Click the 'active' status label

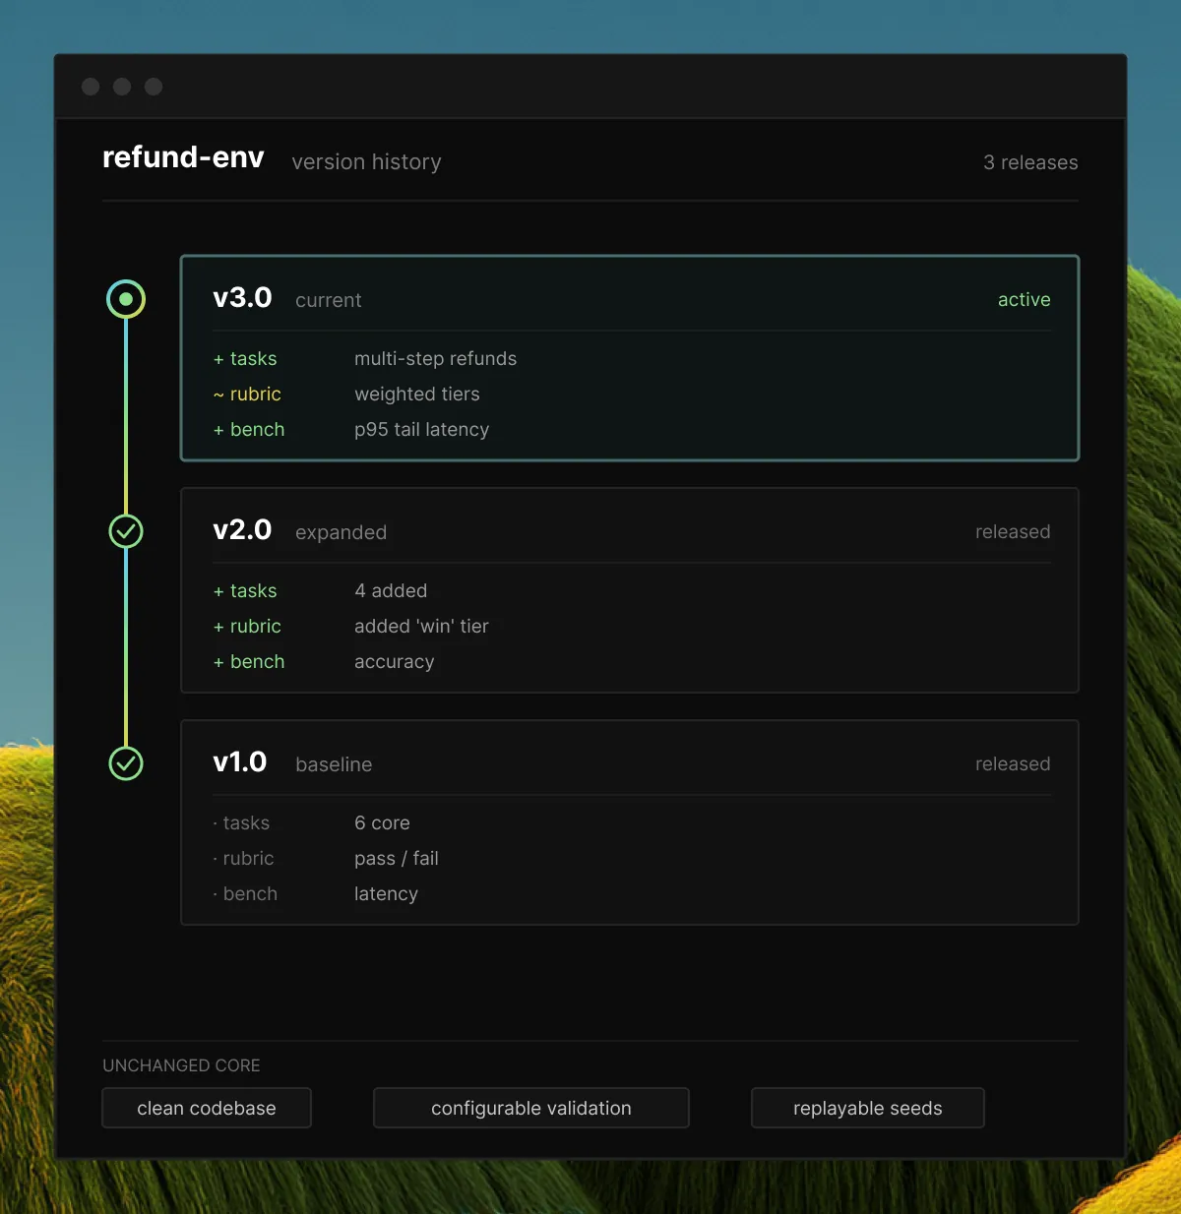pos(1025,300)
